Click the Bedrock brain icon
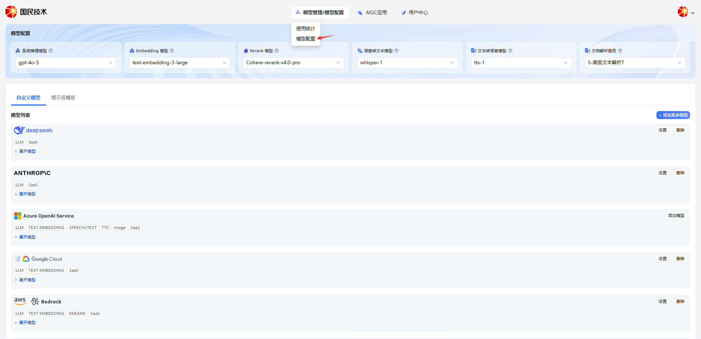The width and height of the screenshot is (701, 339). pyautogui.click(x=35, y=301)
